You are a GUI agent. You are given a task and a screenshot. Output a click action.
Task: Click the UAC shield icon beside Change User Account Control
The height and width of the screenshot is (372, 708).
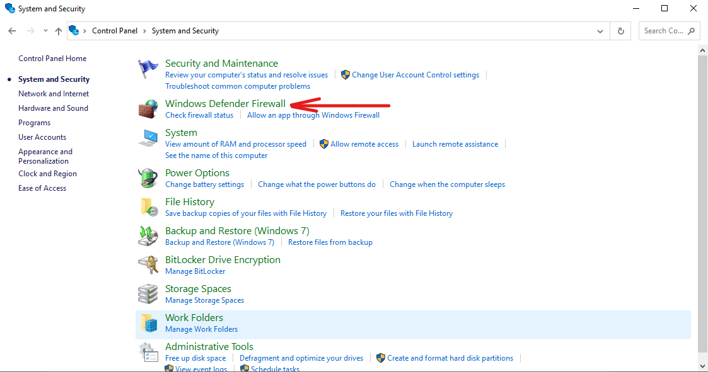[345, 75]
